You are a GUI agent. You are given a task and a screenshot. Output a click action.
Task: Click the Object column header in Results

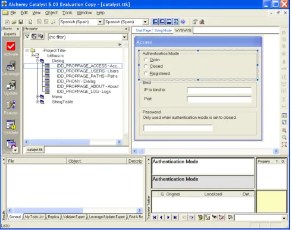(97, 161)
